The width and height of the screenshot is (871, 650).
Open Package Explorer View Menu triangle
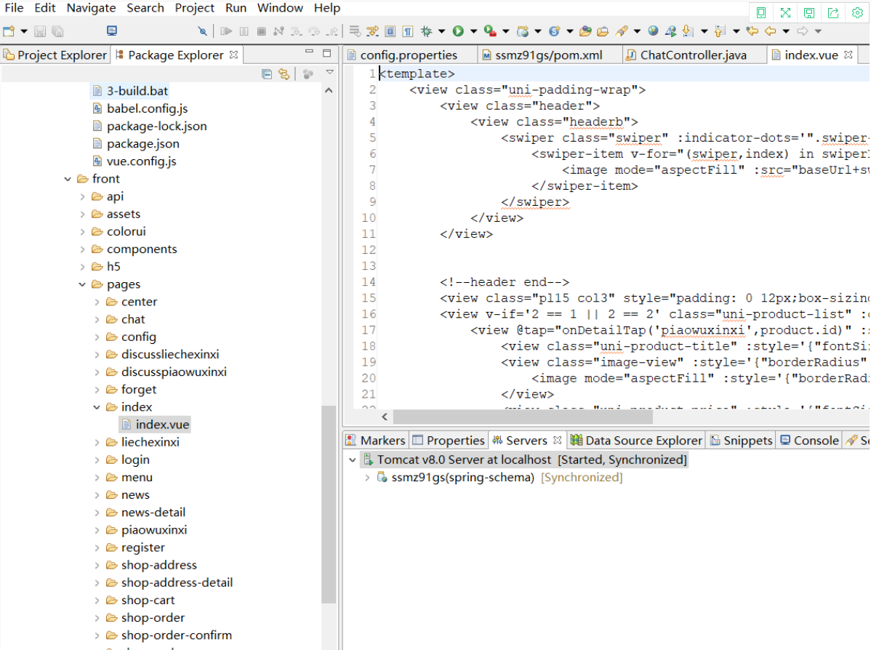(329, 73)
